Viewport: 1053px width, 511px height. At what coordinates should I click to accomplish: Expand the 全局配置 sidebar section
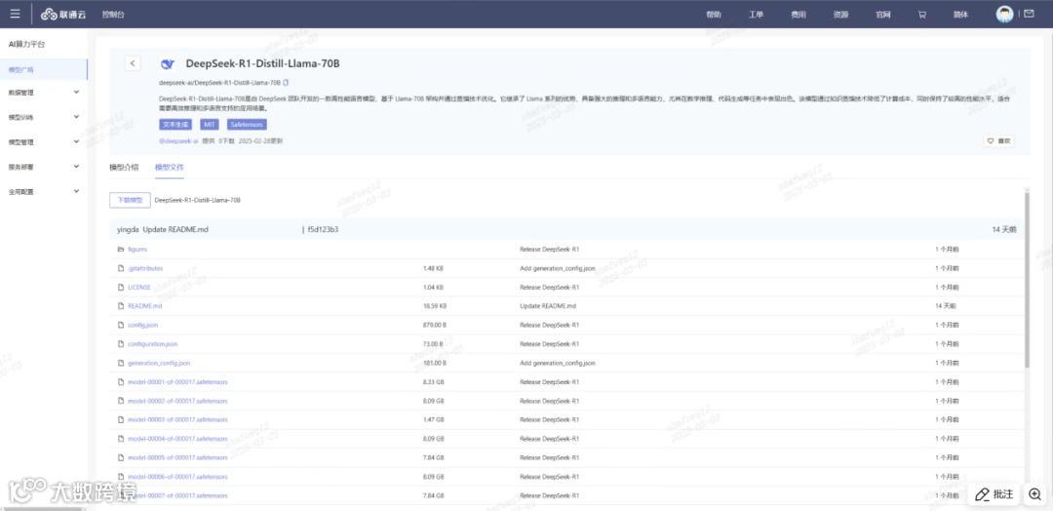tap(44, 191)
